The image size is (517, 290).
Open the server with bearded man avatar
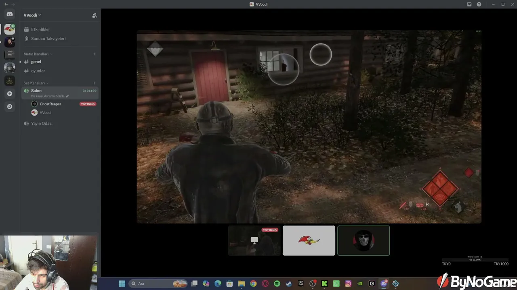(x=10, y=42)
